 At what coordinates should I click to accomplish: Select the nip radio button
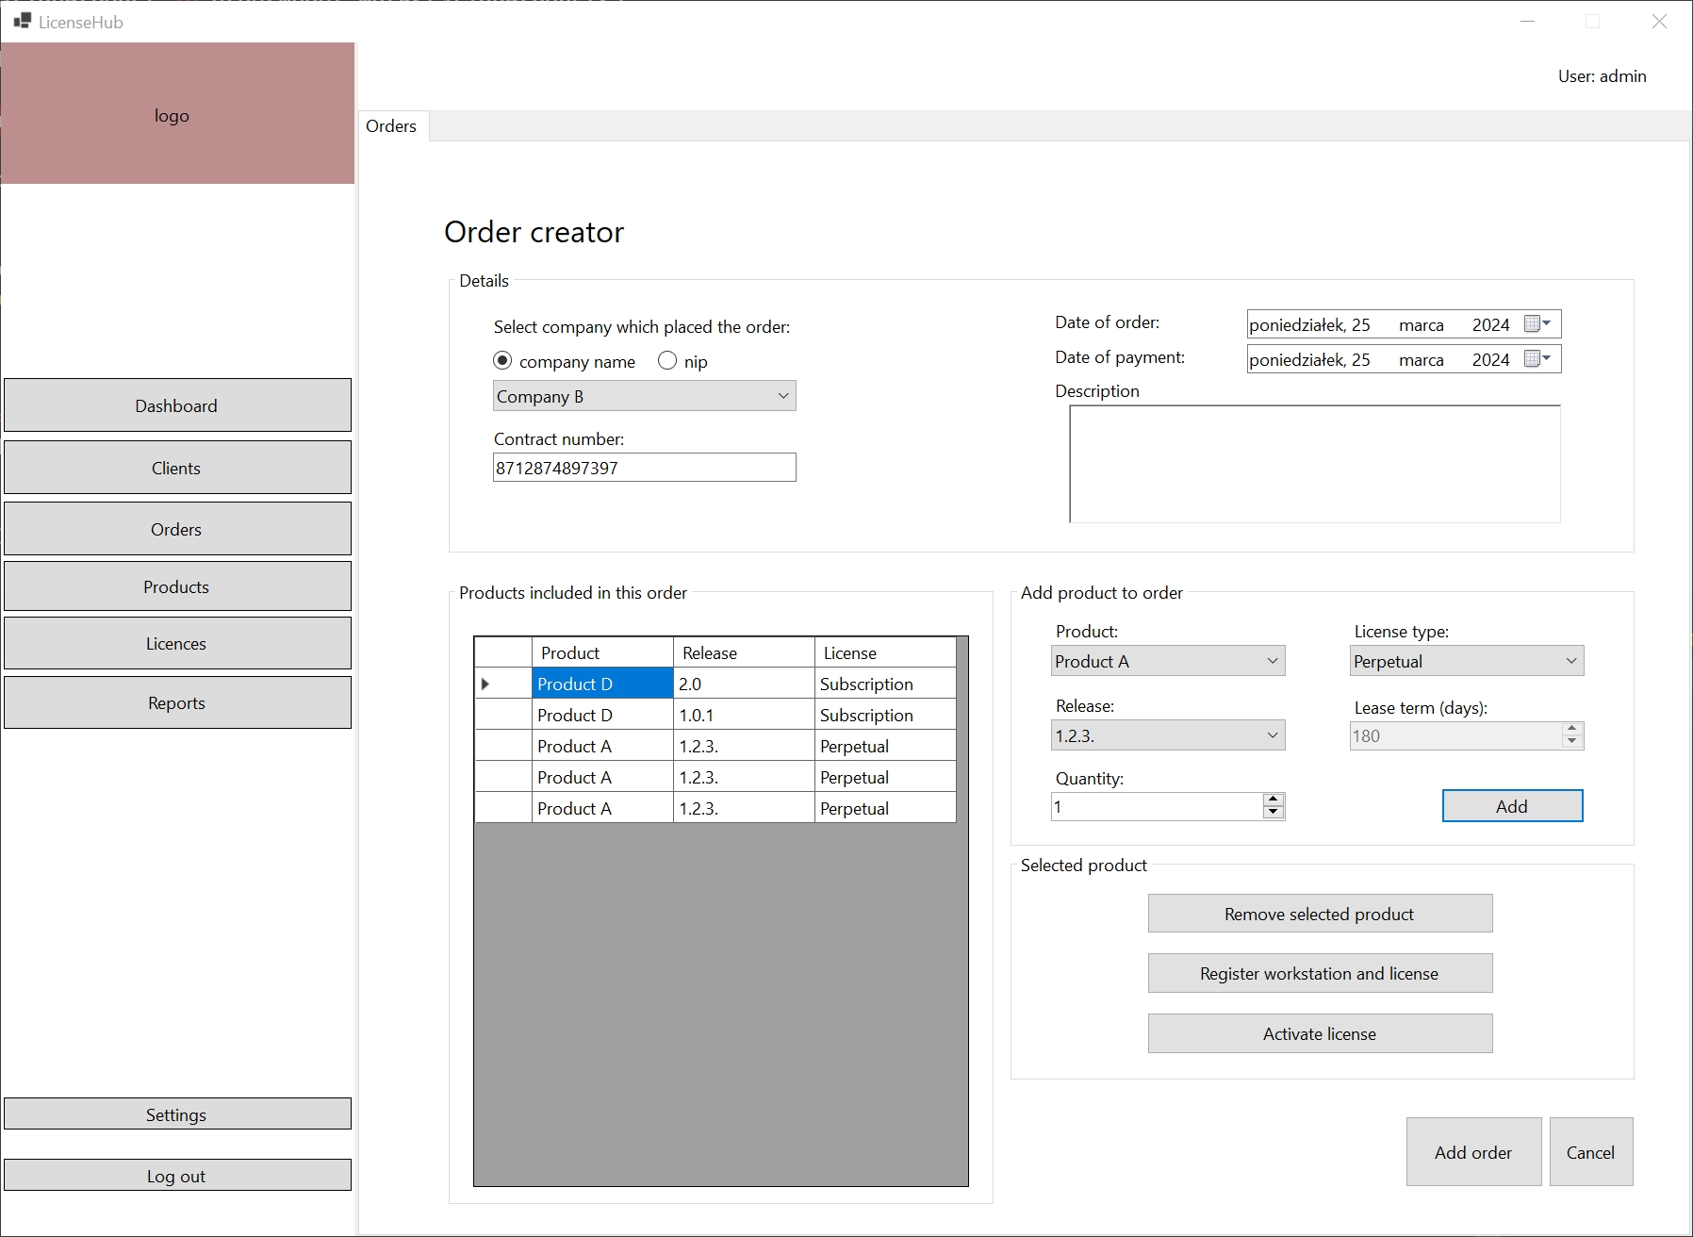coord(667,361)
